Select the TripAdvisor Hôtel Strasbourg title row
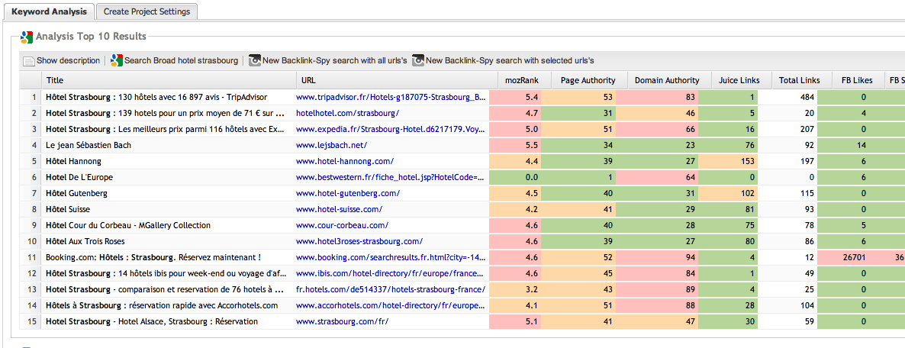This screenshot has width=905, height=348. tap(156, 97)
